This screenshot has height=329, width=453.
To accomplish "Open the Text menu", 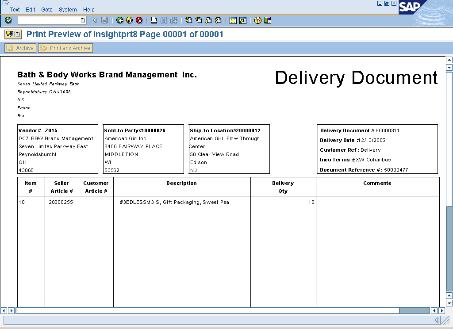I will (15, 10).
